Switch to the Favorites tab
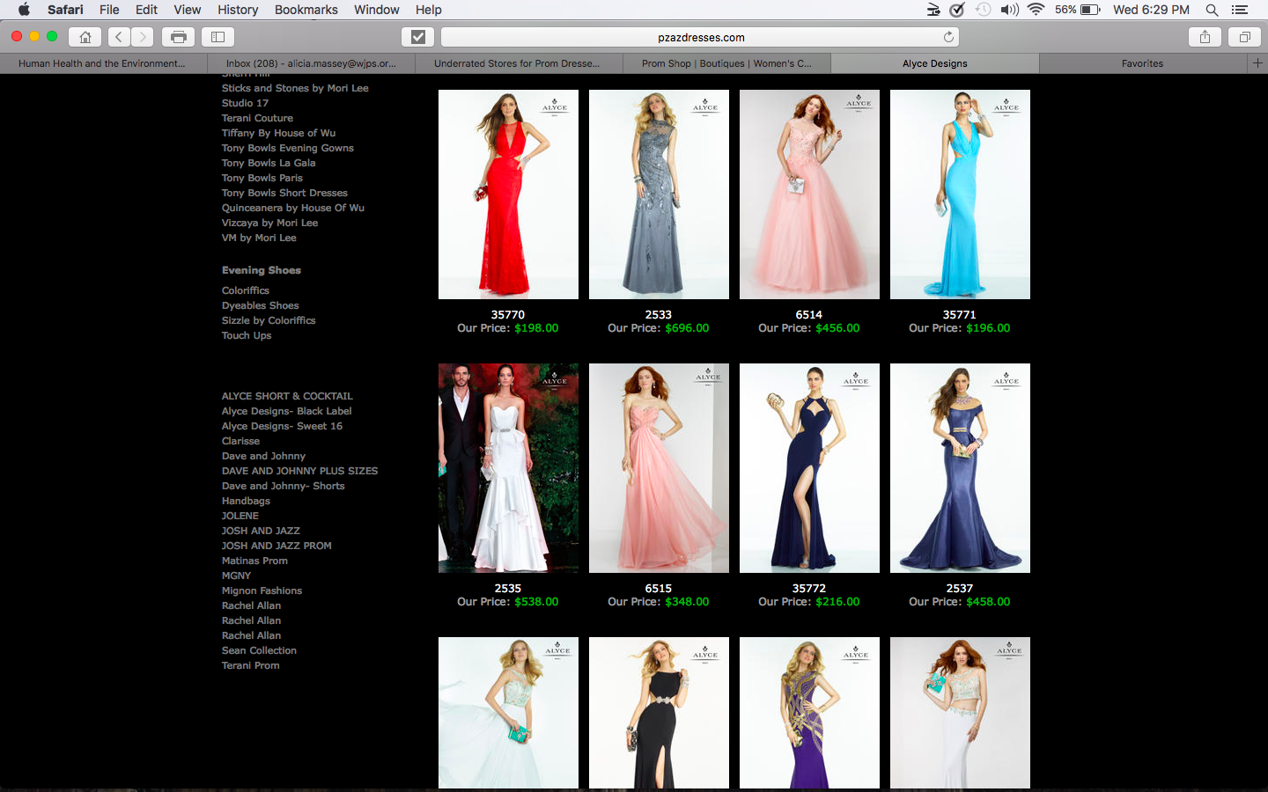The image size is (1268, 792). [x=1143, y=63]
